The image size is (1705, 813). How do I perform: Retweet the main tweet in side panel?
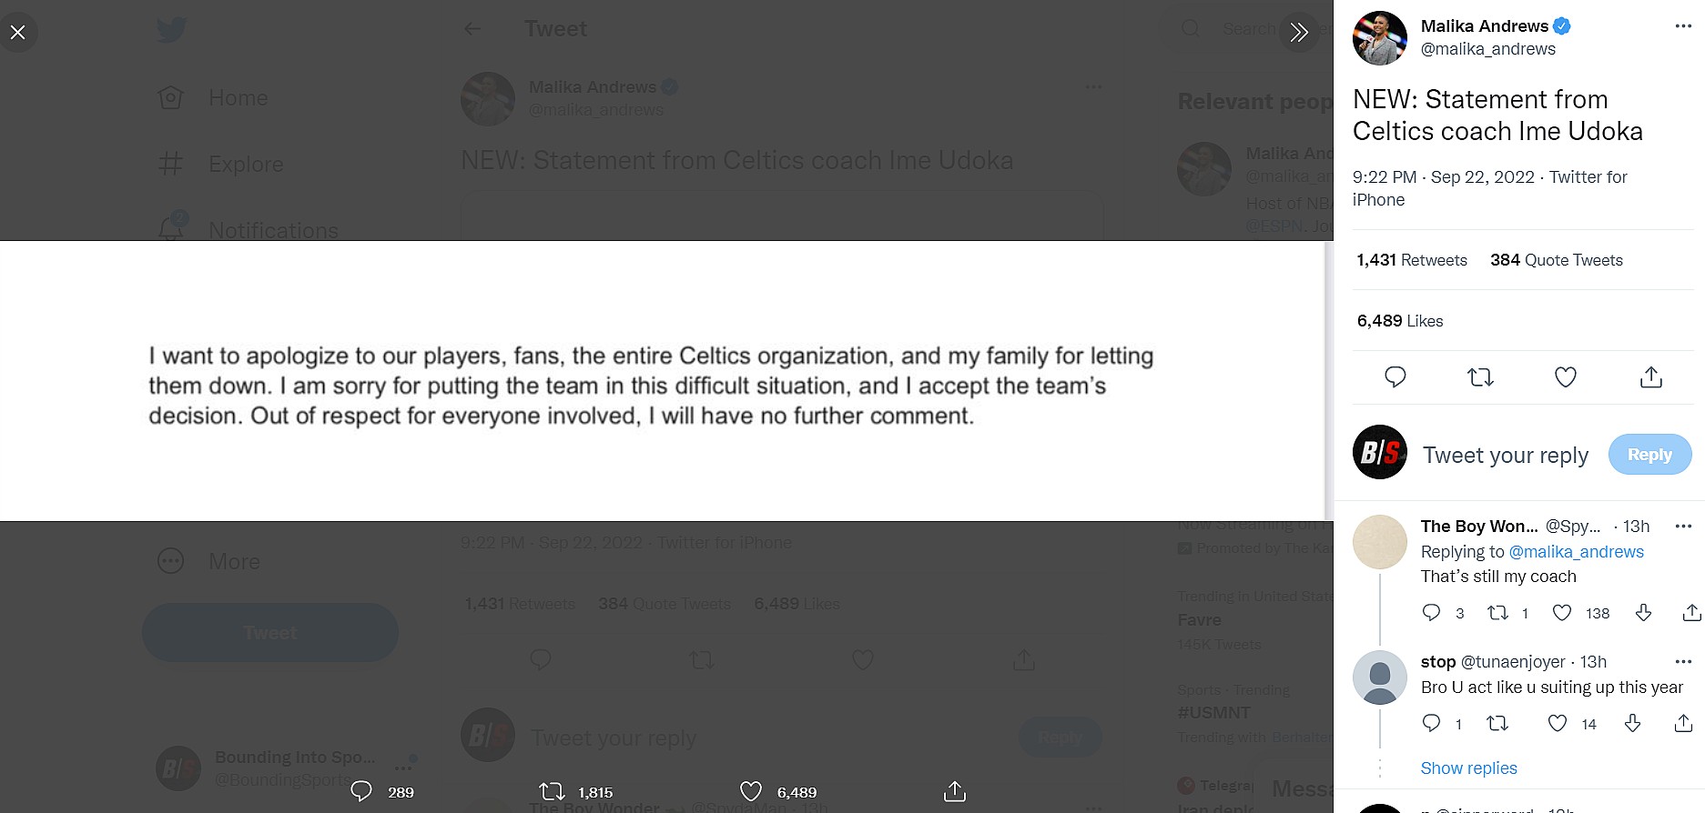click(x=1480, y=376)
